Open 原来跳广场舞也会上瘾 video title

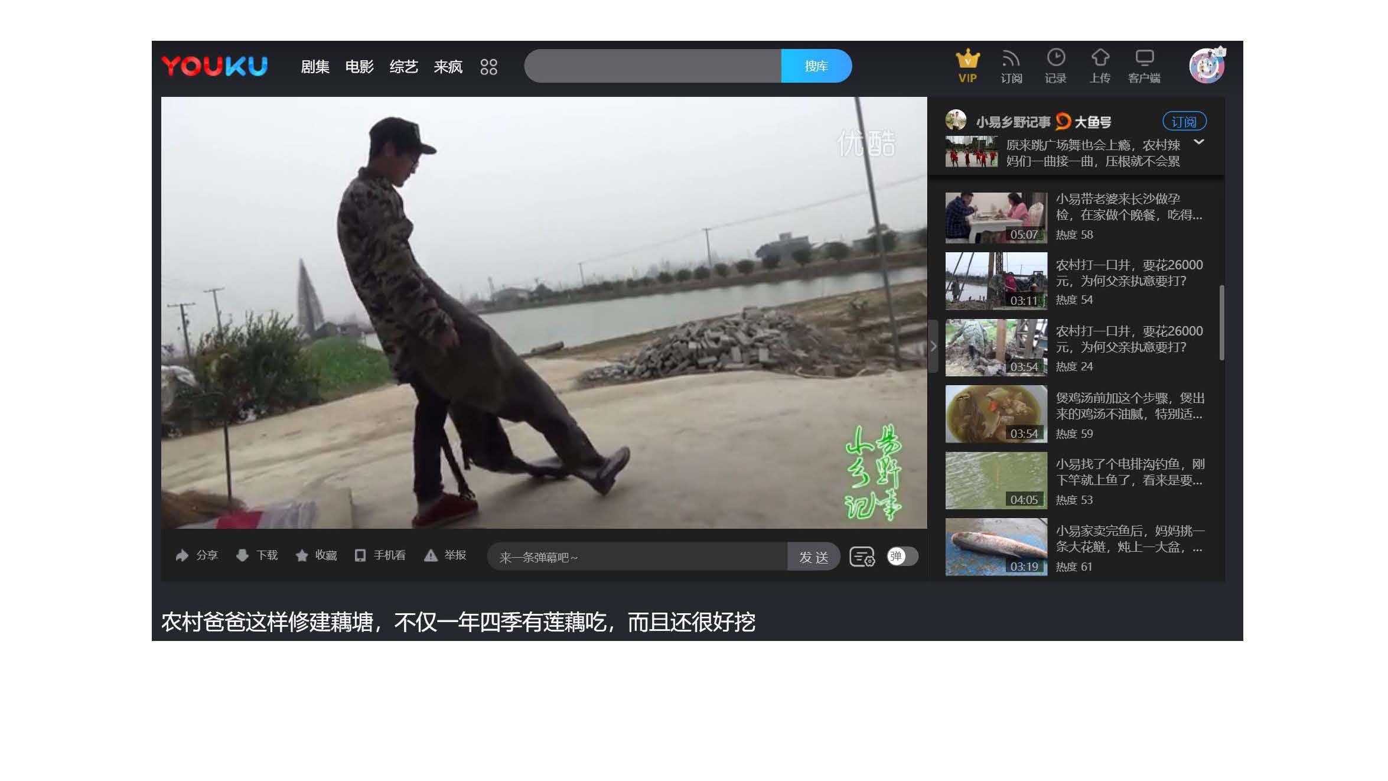(x=1093, y=153)
